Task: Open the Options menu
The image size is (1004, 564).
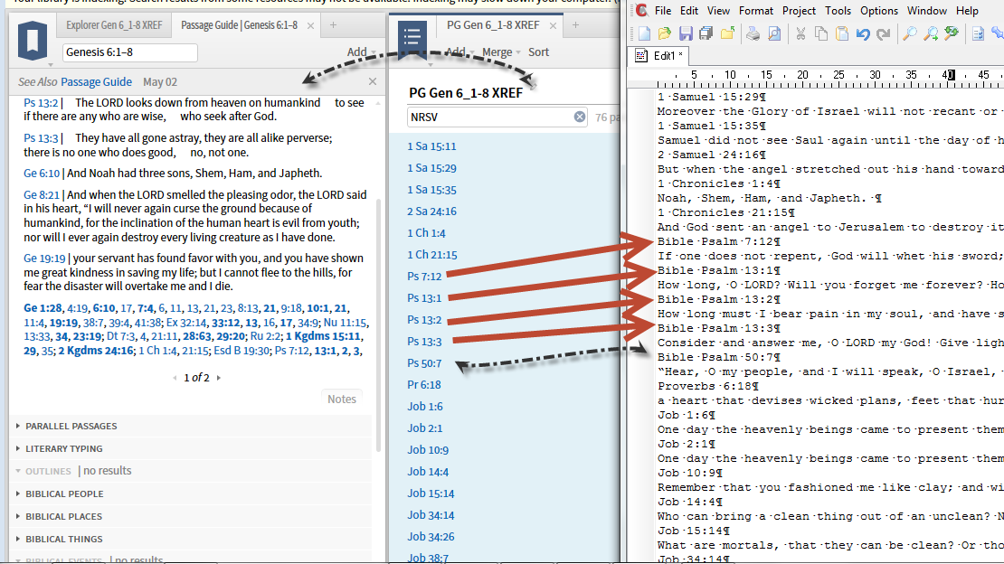Action: (878, 10)
